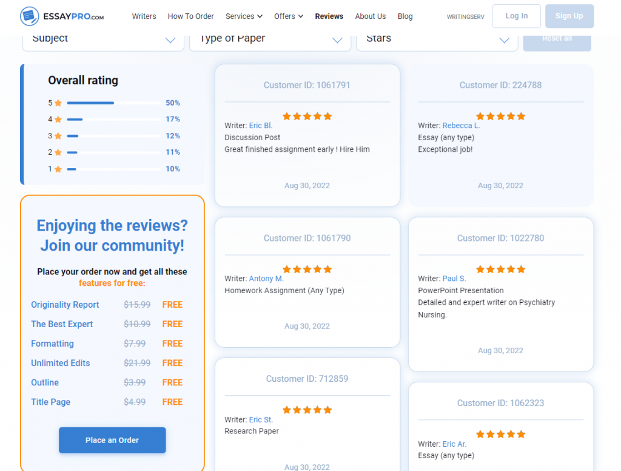Open How To Order page

191,16
